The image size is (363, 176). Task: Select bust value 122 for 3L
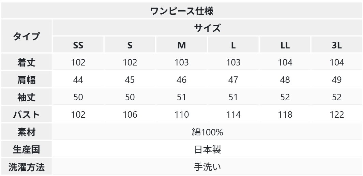coord(337,114)
